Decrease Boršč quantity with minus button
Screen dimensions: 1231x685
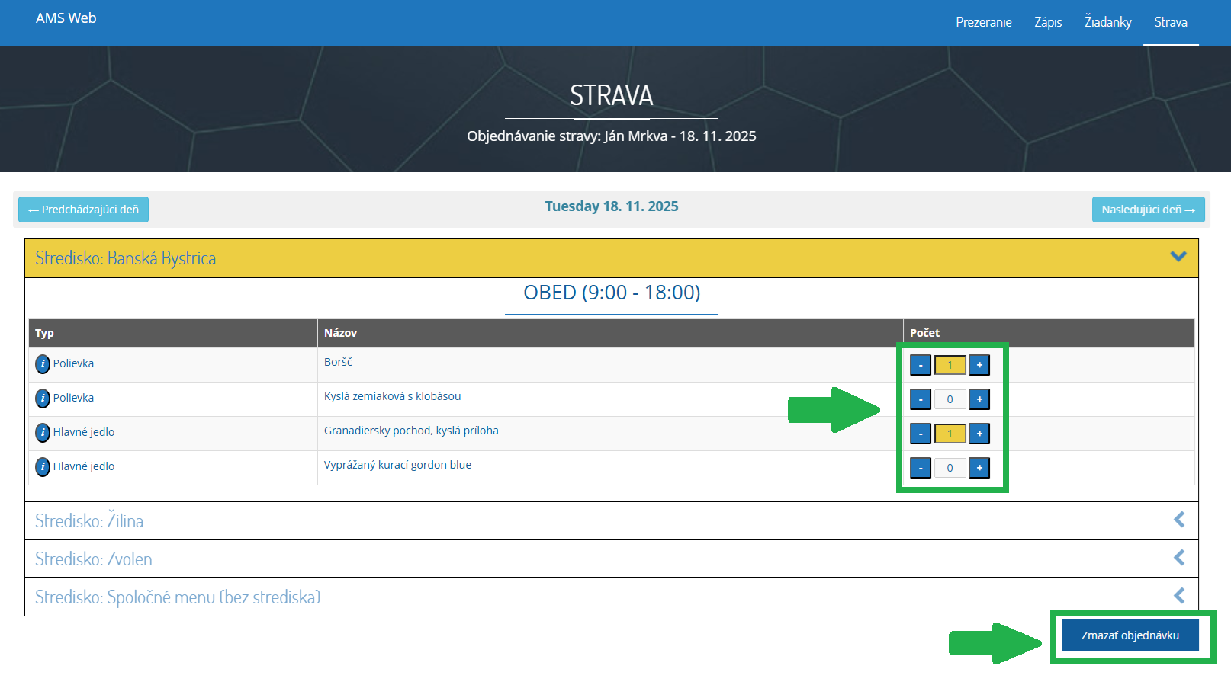click(x=921, y=365)
